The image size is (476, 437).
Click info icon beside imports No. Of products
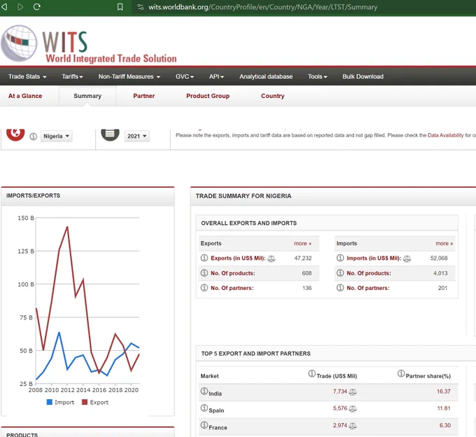340,272
